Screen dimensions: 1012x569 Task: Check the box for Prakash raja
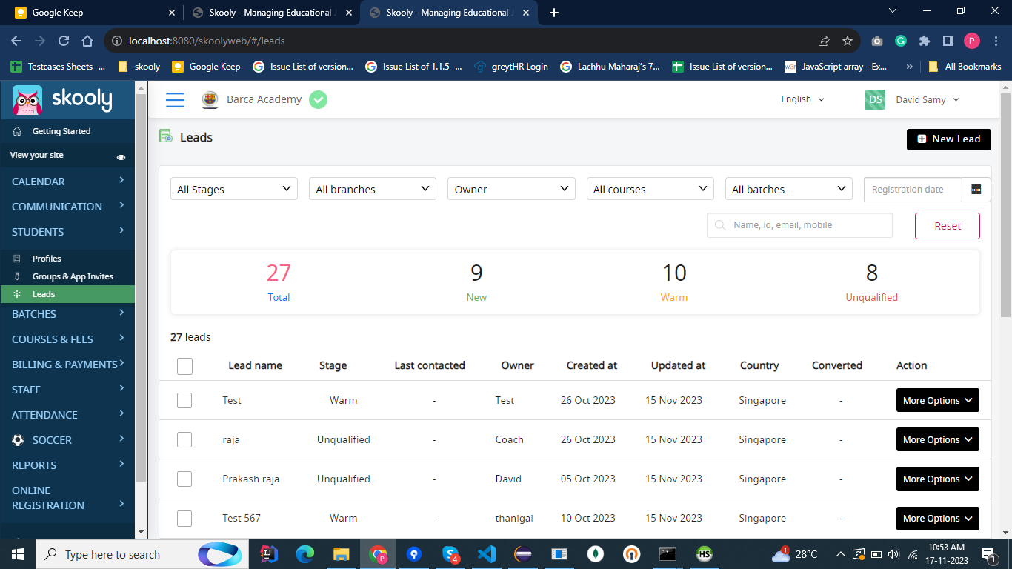pos(184,479)
